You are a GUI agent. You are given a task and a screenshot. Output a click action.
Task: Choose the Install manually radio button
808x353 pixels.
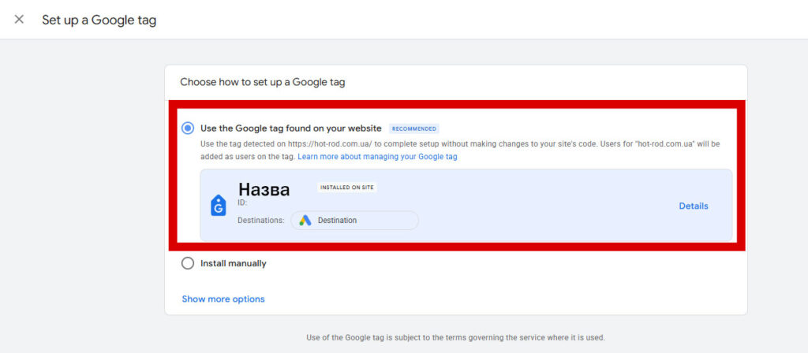188,263
